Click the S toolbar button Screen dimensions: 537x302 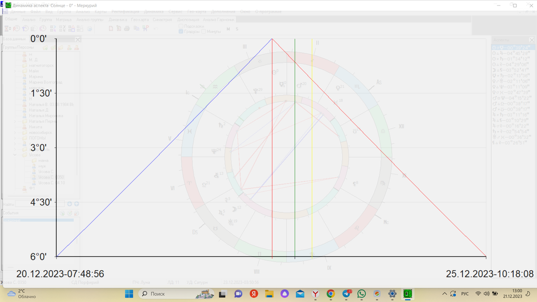point(237,29)
